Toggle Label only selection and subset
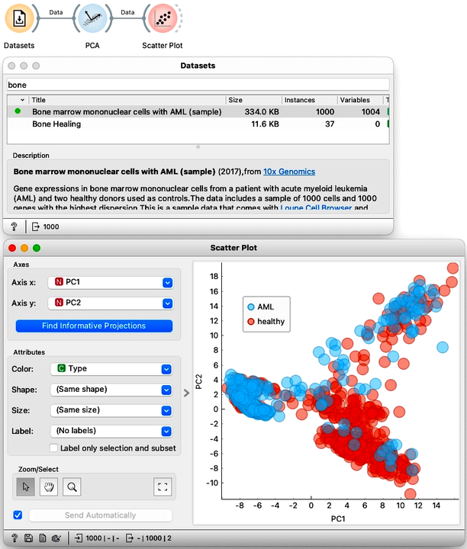Viewport: 467px width, 549px height. (x=53, y=448)
